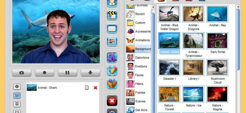The image size is (246, 113).
Task: Open the clapperboard video source icon
Action: (112, 15)
